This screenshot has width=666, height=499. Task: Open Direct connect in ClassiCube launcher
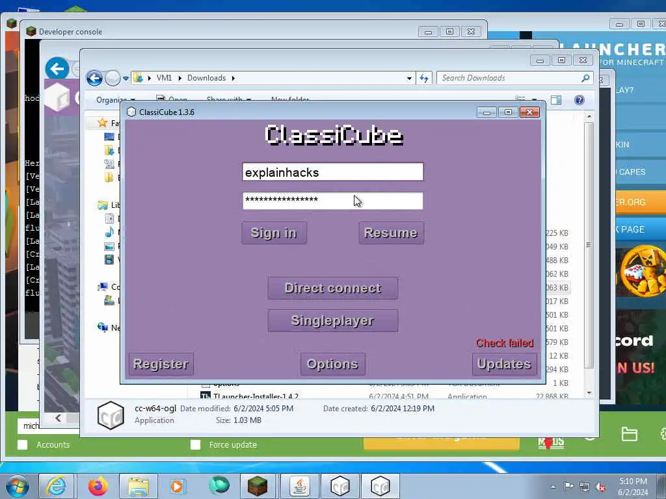pyautogui.click(x=332, y=288)
